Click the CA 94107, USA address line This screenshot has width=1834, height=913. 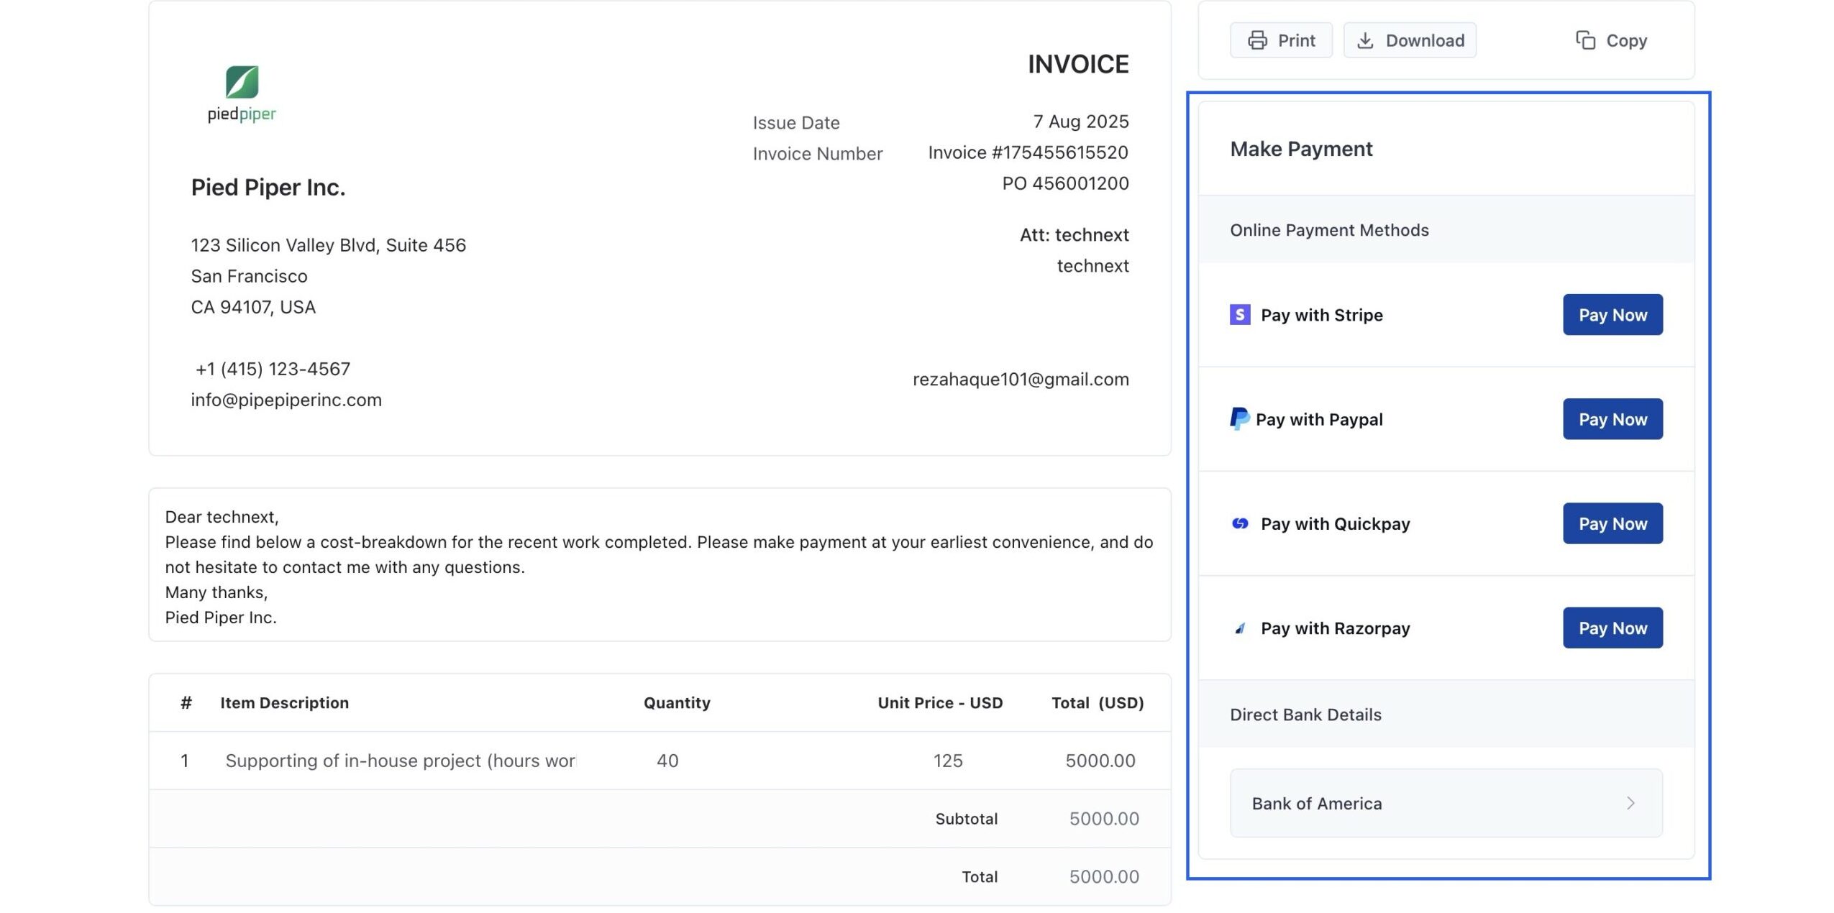(x=253, y=307)
